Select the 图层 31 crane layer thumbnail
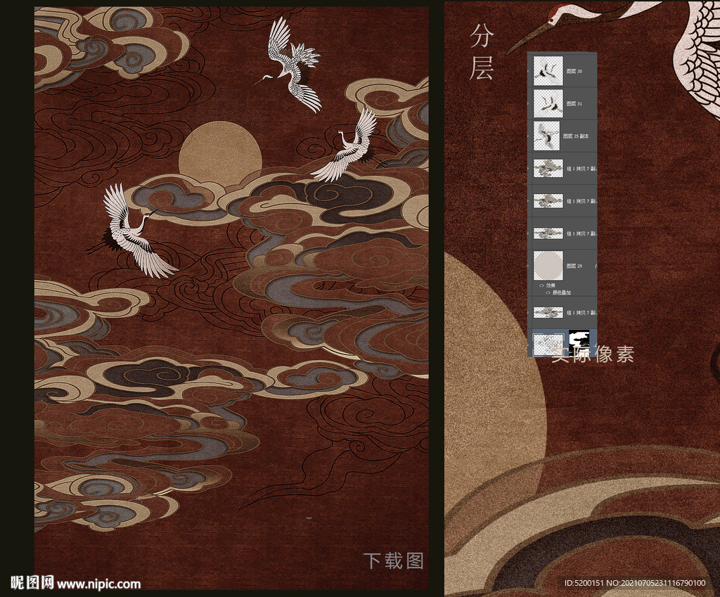The width and height of the screenshot is (720, 597). [548, 103]
